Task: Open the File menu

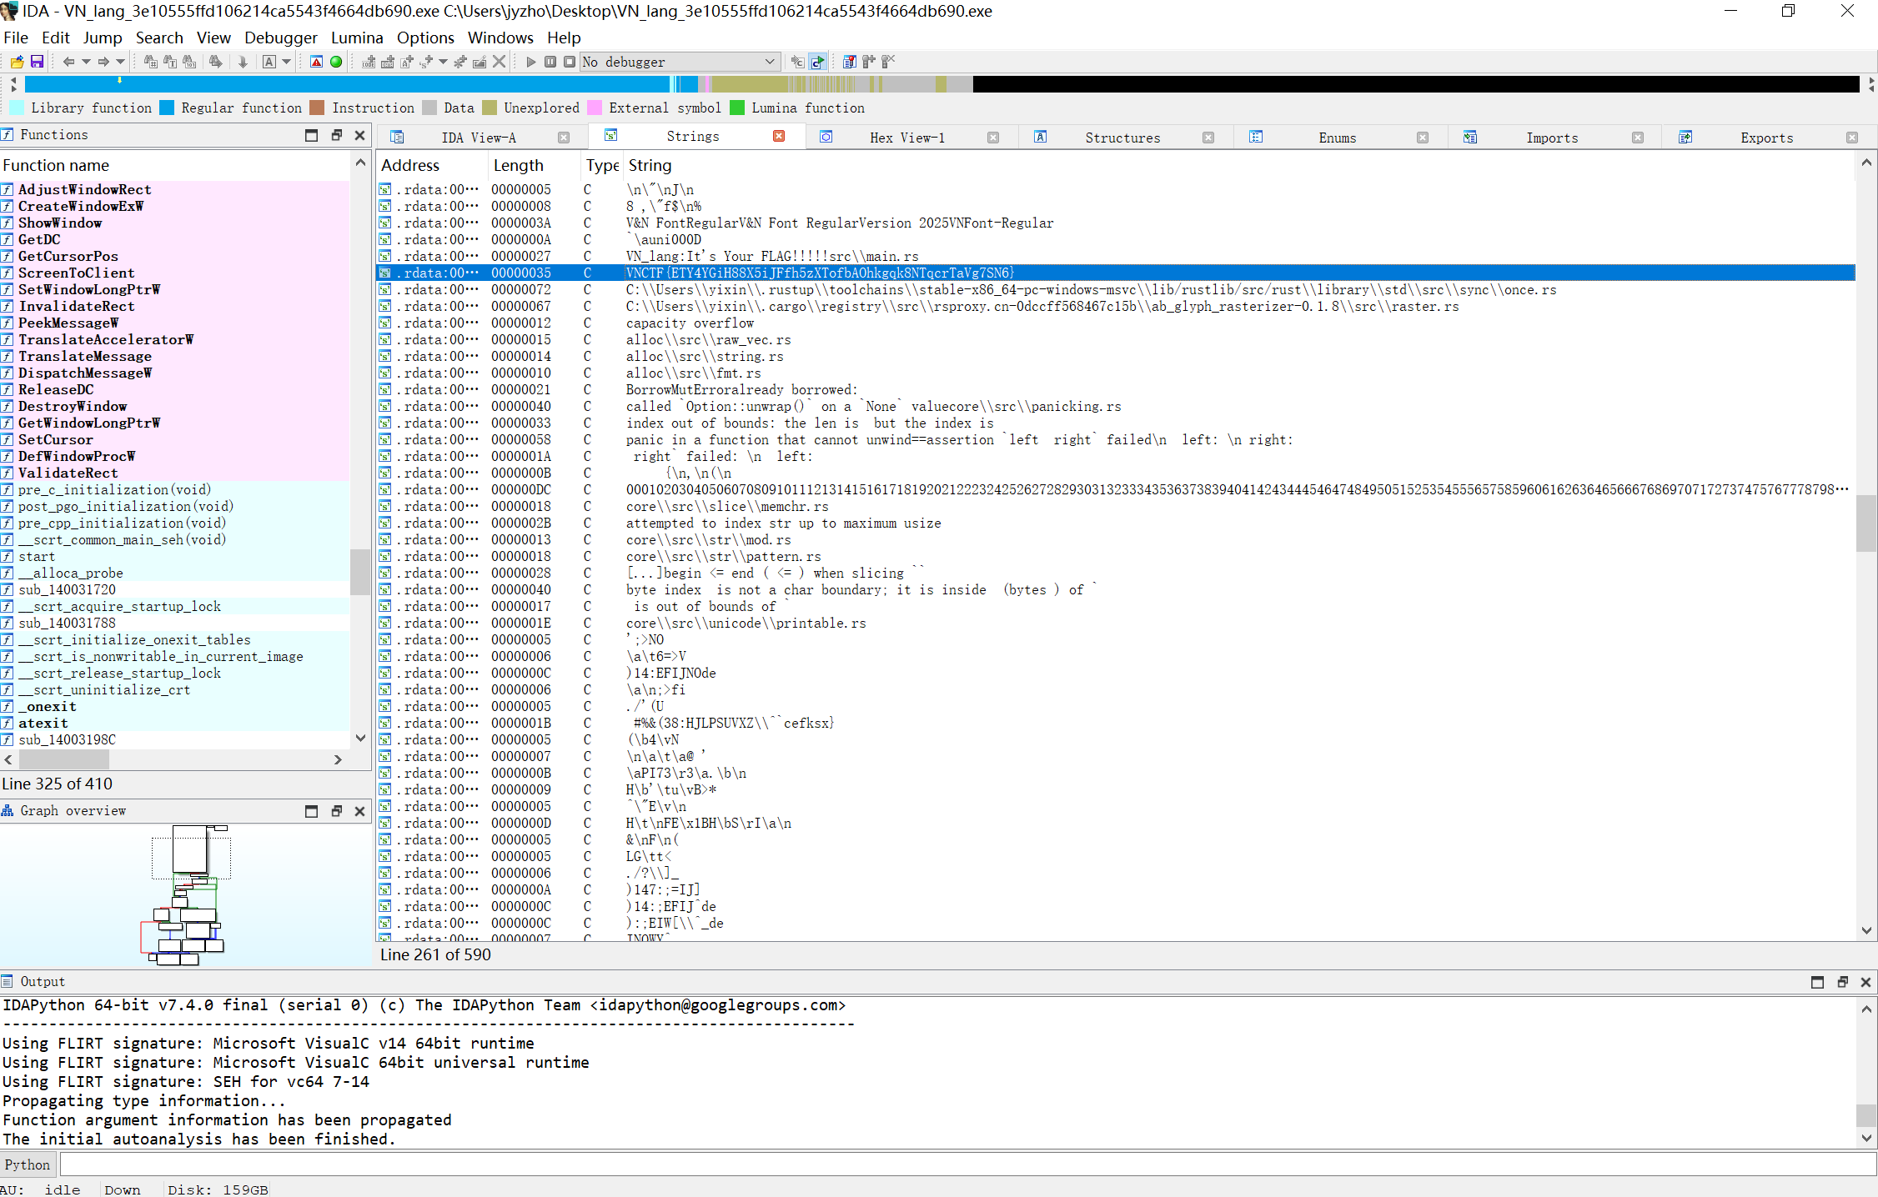Action: (x=16, y=38)
